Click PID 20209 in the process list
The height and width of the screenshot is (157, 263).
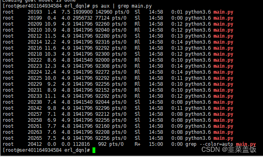coord(35,24)
